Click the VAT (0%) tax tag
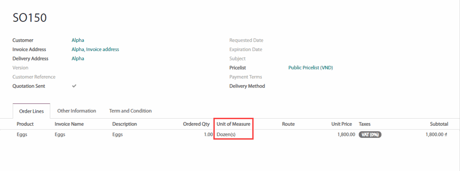This screenshot has height=171, width=460. pyautogui.click(x=370, y=135)
